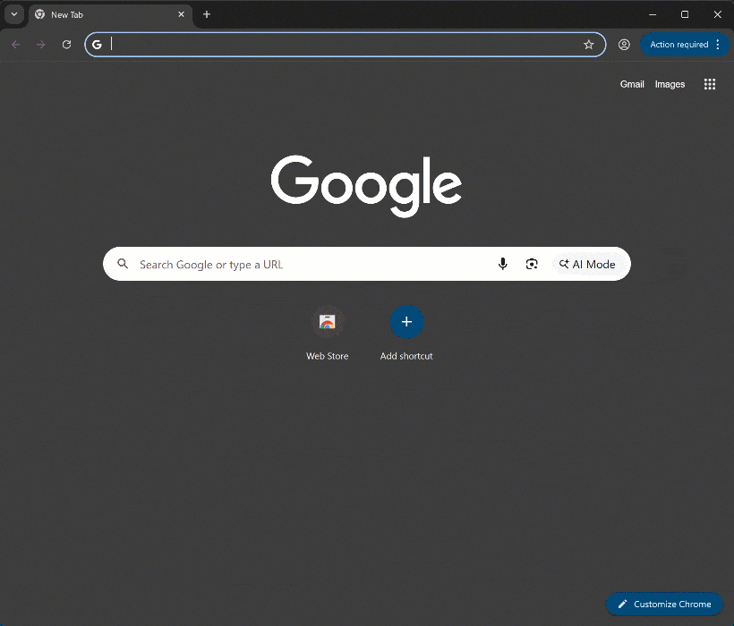Open Customize Chrome panel
This screenshot has height=626, width=734.
pos(664,604)
